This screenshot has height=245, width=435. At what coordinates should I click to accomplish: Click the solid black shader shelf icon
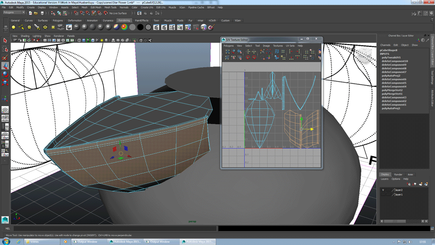(140, 27)
